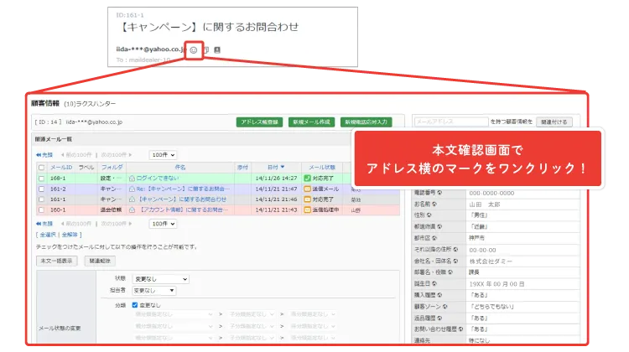
Task: Click the lower 先頭 pagination link
Action: 44,224
